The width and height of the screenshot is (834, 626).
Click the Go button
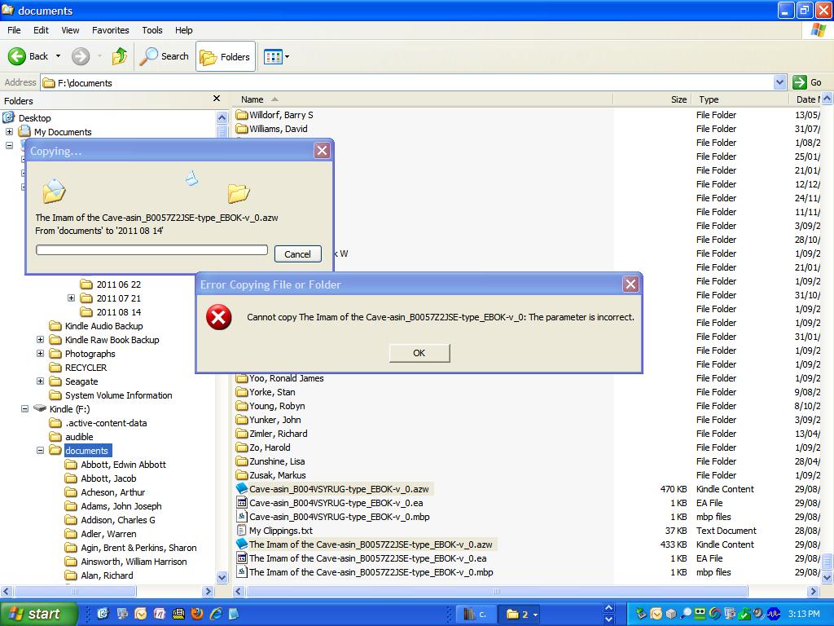point(807,82)
